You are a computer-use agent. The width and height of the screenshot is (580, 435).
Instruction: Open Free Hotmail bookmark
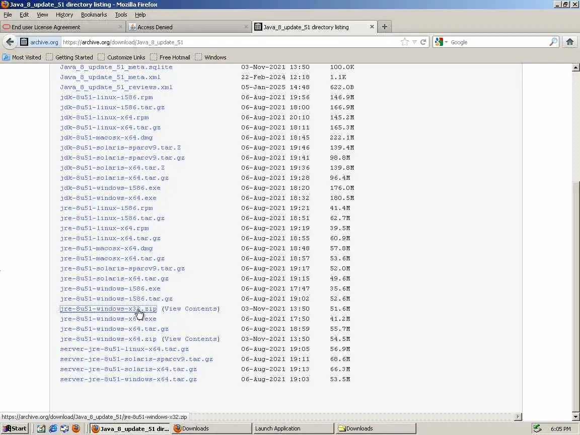point(170,57)
